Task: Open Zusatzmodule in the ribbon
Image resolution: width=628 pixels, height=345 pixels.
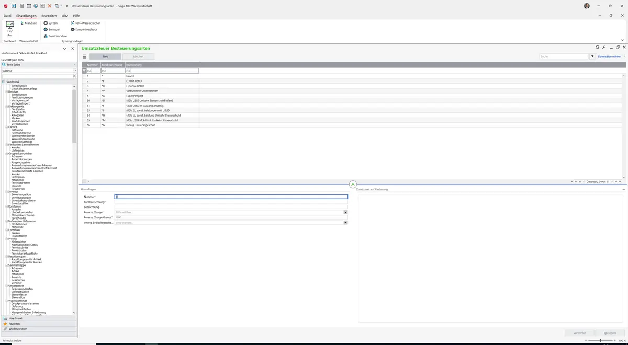Action: click(55, 36)
